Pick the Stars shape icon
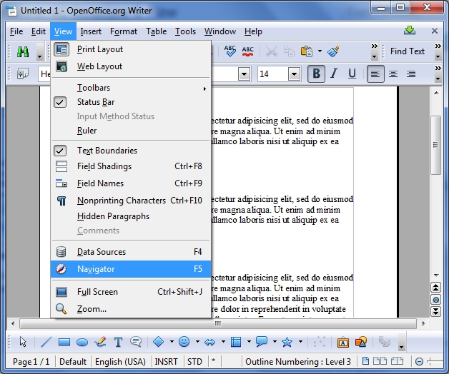449x374 pixels. [x=287, y=341]
